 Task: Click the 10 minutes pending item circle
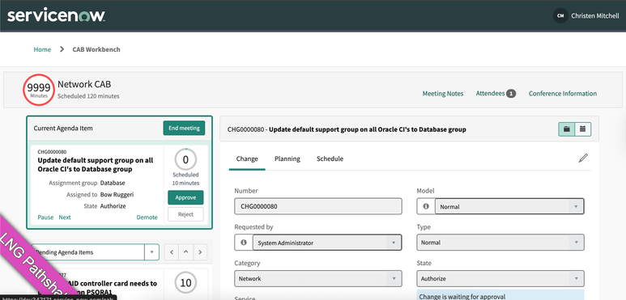pyautogui.click(x=185, y=283)
